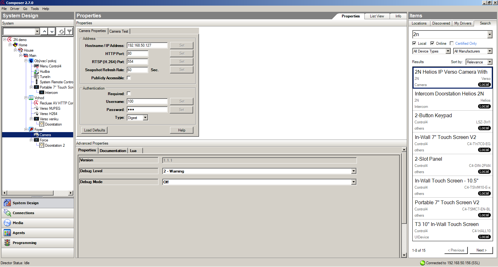Check the Certified Only filter
The width and height of the screenshot is (498, 267).
pyautogui.click(x=452, y=44)
